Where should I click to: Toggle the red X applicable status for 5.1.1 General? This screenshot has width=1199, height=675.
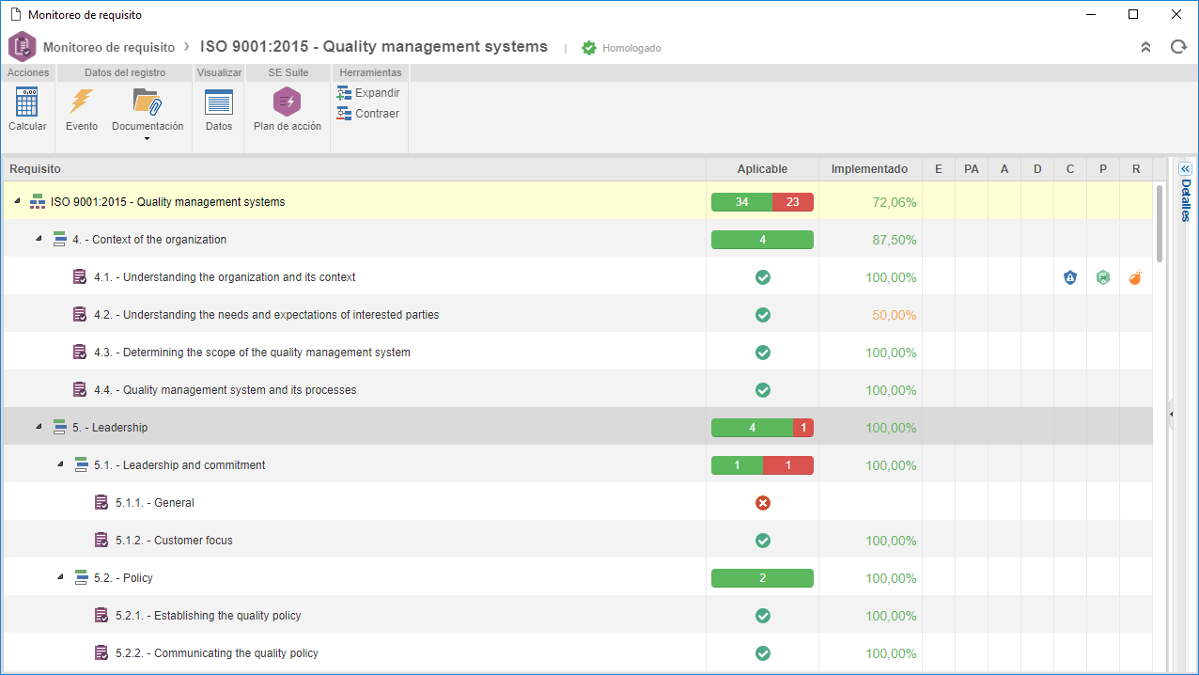click(763, 503)
